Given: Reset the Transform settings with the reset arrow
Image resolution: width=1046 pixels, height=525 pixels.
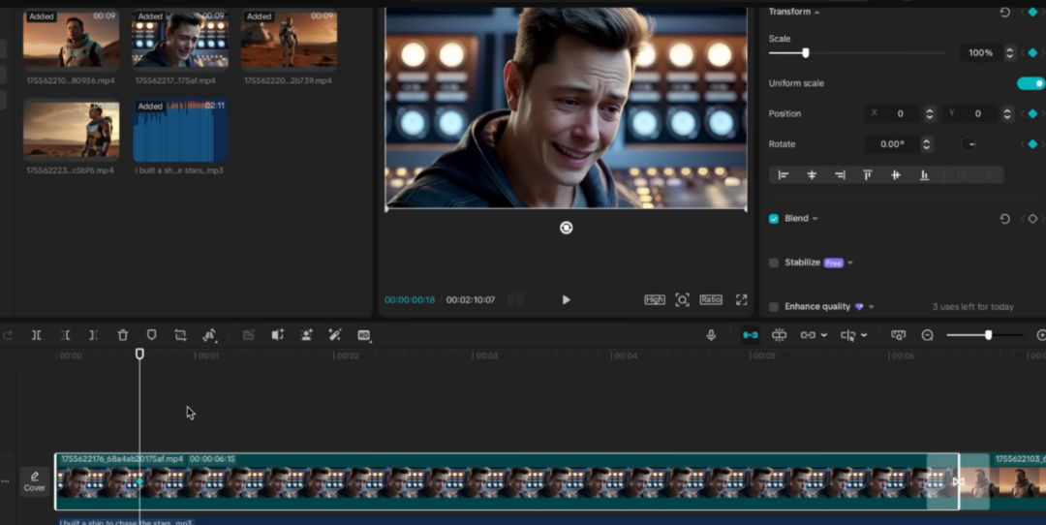Looking at the screenshot, I should click(x=1004, y=13).
